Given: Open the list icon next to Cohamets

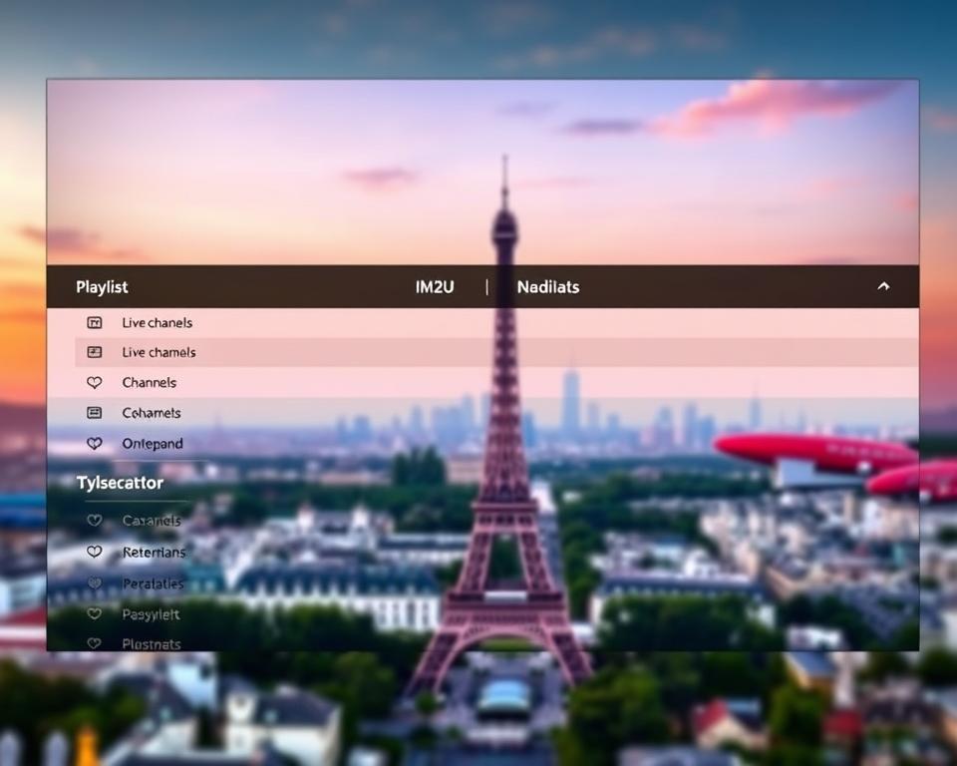Looking at the screenshot, I should point(95,412).
